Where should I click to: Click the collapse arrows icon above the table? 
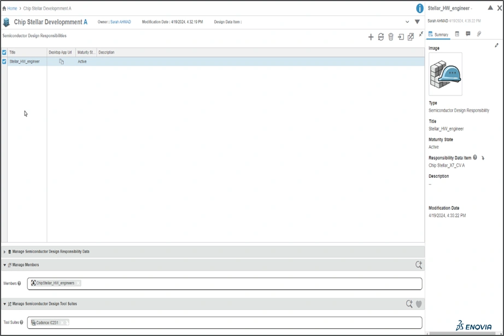(x=421, y=33)
